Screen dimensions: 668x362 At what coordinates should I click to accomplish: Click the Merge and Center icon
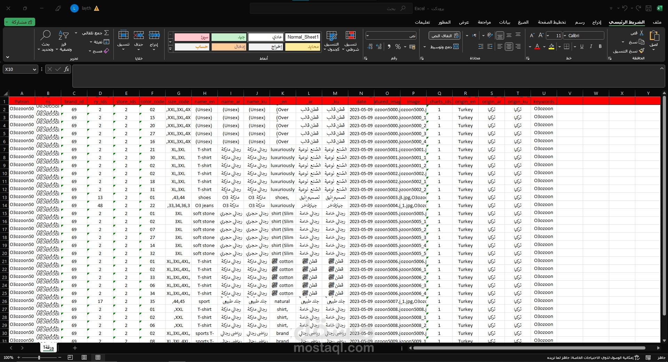[456, 47]
